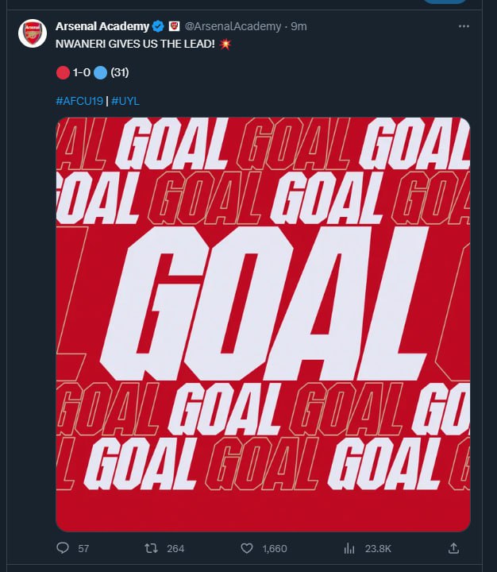Click the share tweet icon
The height and width of the screenshot is (572, 497).
[x=454, y=548]
